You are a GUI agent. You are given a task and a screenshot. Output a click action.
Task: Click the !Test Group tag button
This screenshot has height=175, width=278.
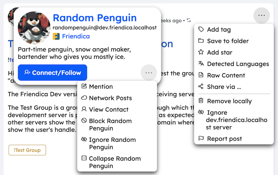pos(27,150)
